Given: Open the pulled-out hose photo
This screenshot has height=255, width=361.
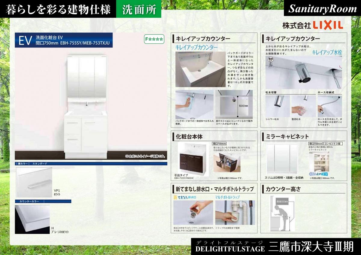Looking at the screenshot, I should (330, 106).
